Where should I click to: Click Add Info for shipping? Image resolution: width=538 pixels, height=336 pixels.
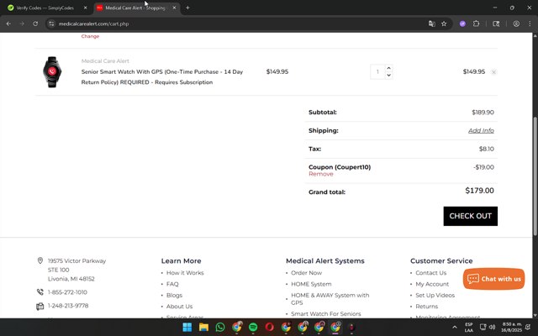click(x=481, y=130)
